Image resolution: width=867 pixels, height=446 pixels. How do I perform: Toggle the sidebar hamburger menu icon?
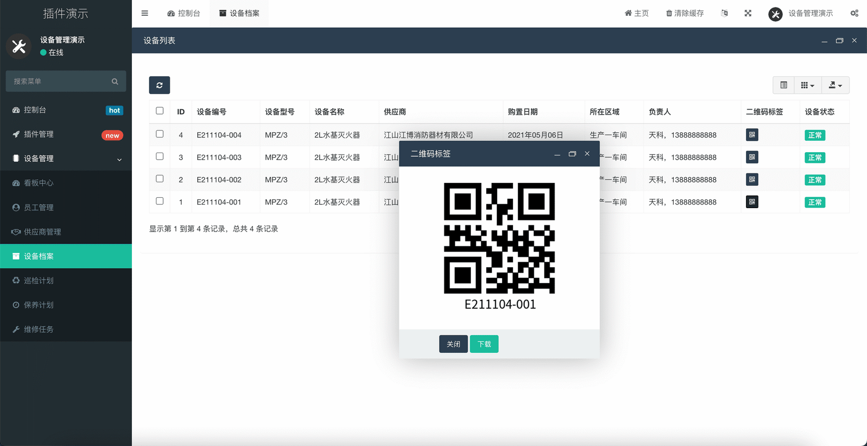coord(145,13)
